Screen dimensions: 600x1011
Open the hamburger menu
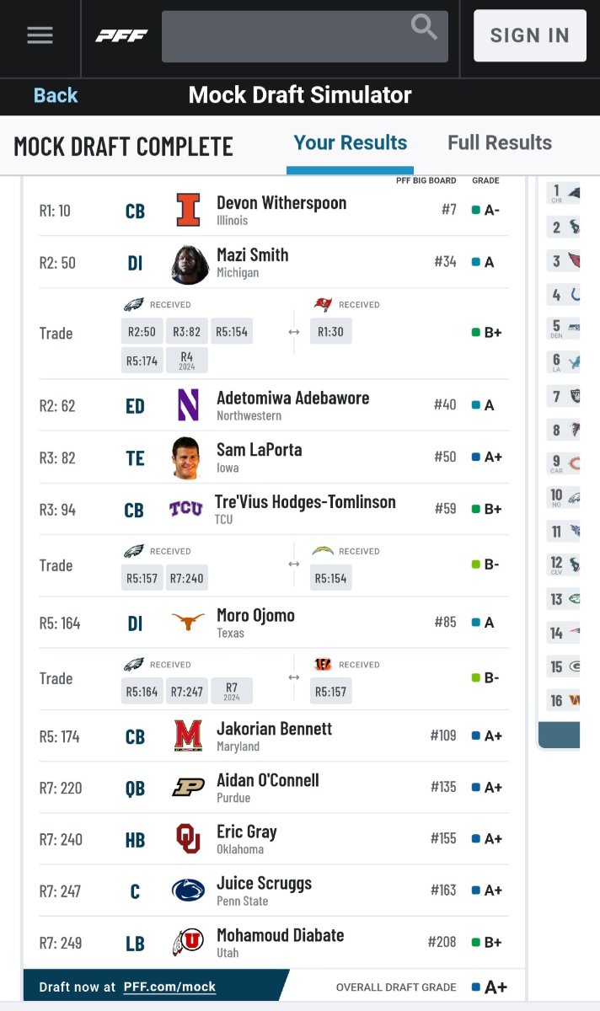tap(40, 35)
